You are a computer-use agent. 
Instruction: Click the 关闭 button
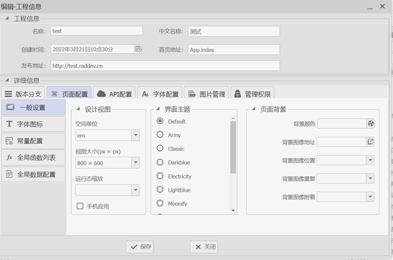pos(204,247)
